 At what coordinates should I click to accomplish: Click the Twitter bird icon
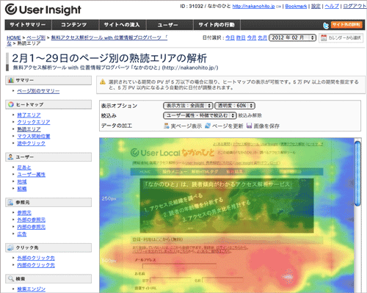coord(326,25)
